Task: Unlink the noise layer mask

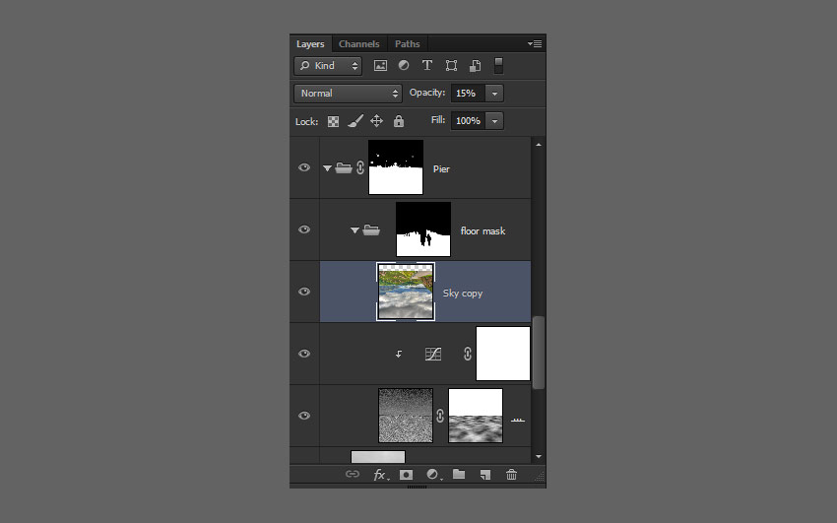Action: pos(440,416)
